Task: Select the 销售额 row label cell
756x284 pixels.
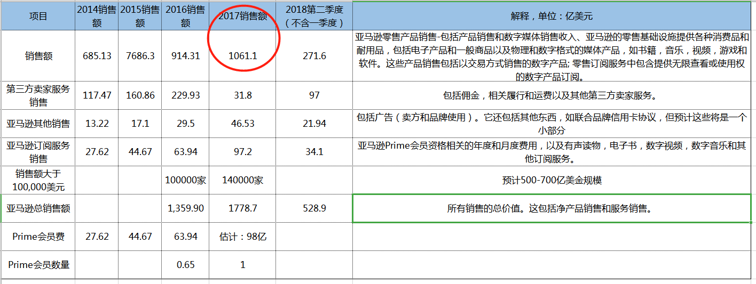Action: click(38, 56)
